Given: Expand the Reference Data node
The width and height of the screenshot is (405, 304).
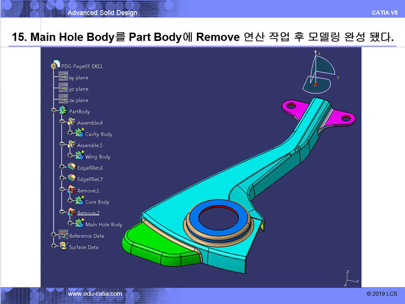Looking at the screenshot, I should 54,235.
